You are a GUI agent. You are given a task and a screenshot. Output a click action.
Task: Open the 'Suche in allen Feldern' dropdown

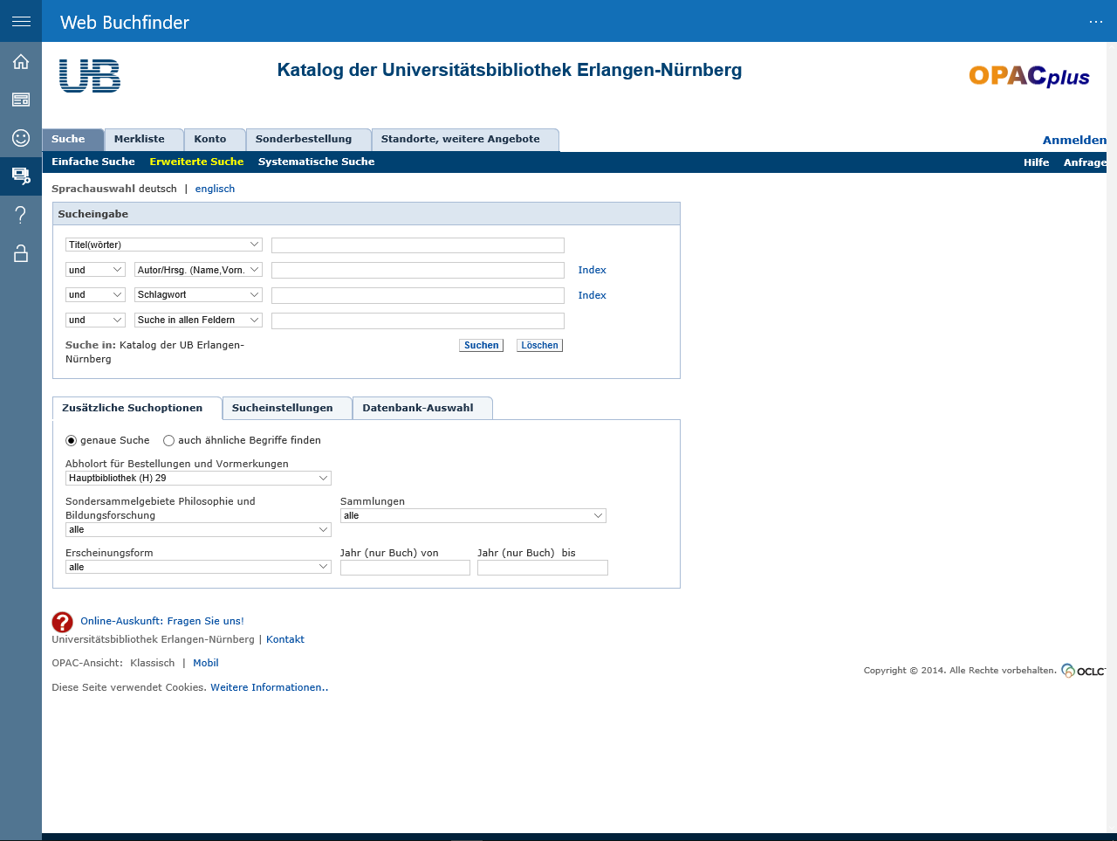198,321
